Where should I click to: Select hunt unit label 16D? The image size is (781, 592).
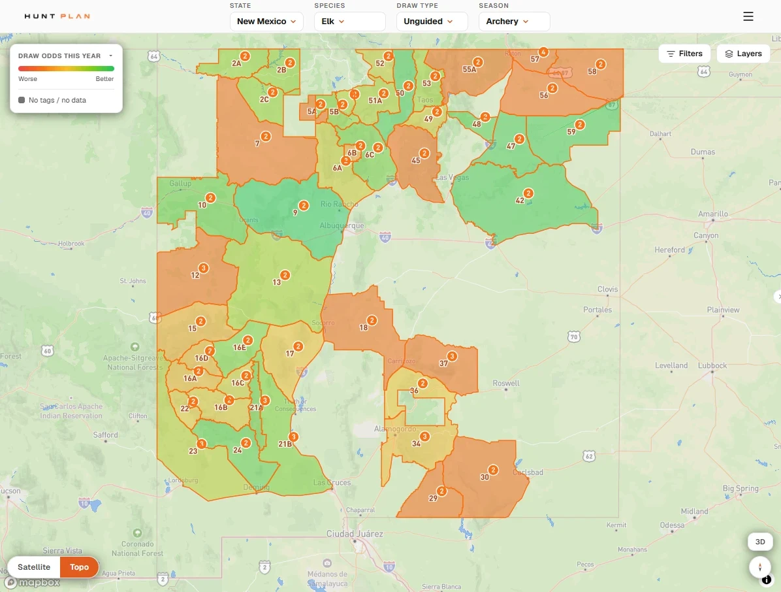click(201, 358)
